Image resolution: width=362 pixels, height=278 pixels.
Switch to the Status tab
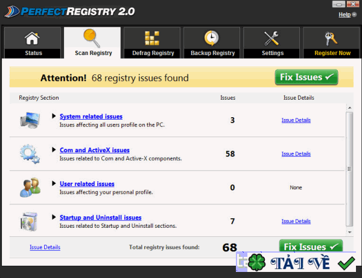(33, 43)
